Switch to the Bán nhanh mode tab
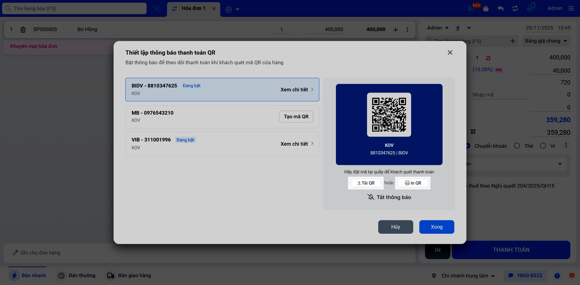This screenshot has width=580, height=285. (x=27, y=276)
